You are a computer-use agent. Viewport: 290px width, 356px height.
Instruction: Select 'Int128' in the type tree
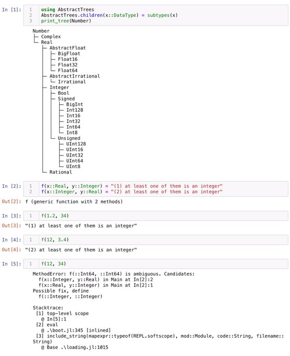(x=75, y=110)
